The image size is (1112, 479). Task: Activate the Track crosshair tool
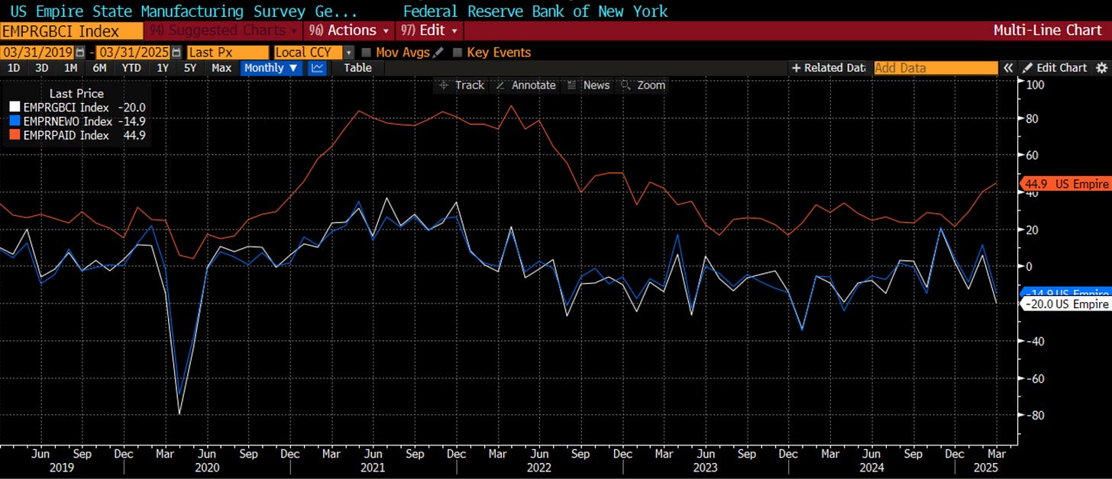(462, 85)
